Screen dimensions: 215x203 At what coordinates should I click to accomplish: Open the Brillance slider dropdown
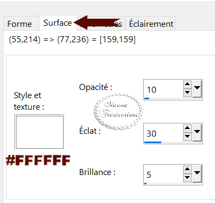pyautogui.click(x=197, y=173)
